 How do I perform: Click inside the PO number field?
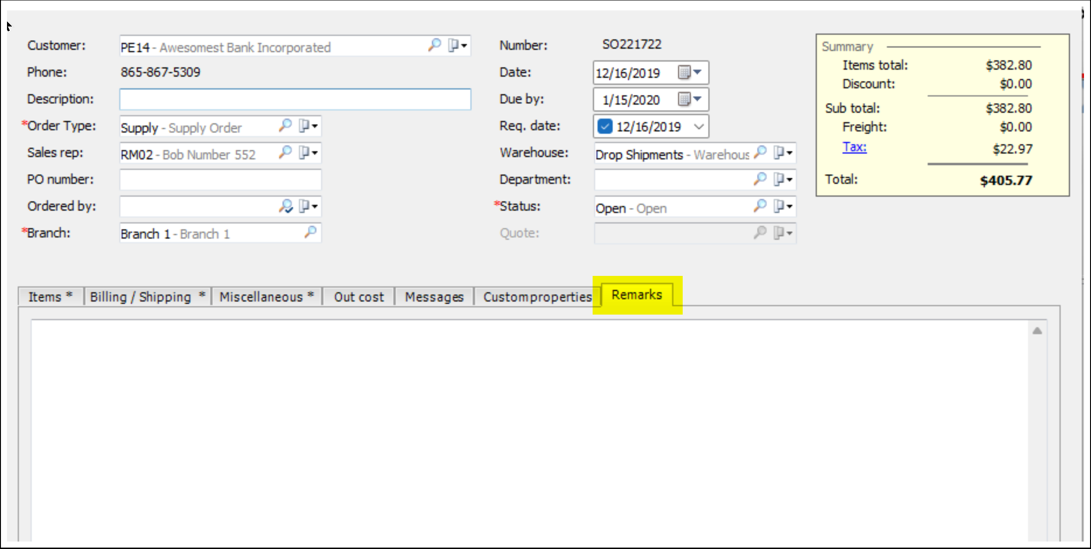219,179
